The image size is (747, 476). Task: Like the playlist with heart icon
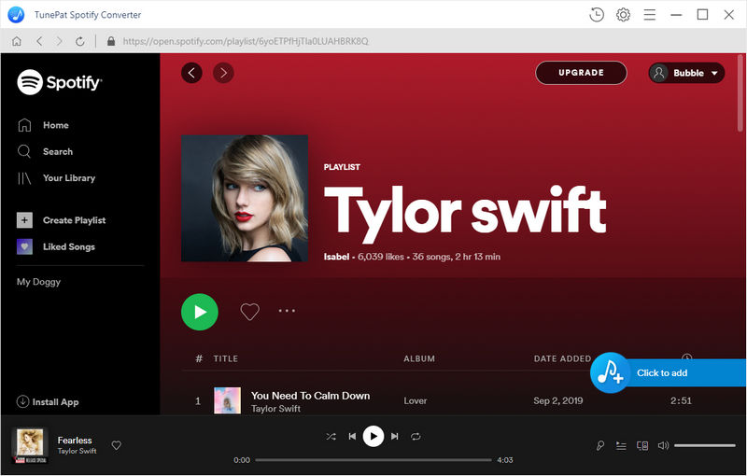click(249, 312)
